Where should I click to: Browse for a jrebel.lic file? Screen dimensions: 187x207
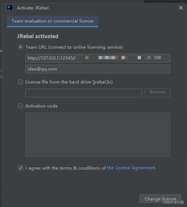(x=157, y=93)
